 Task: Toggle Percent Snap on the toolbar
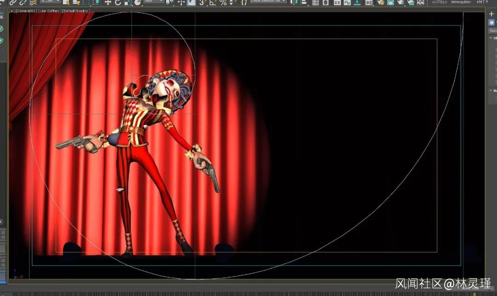click(x=223, y=2)
